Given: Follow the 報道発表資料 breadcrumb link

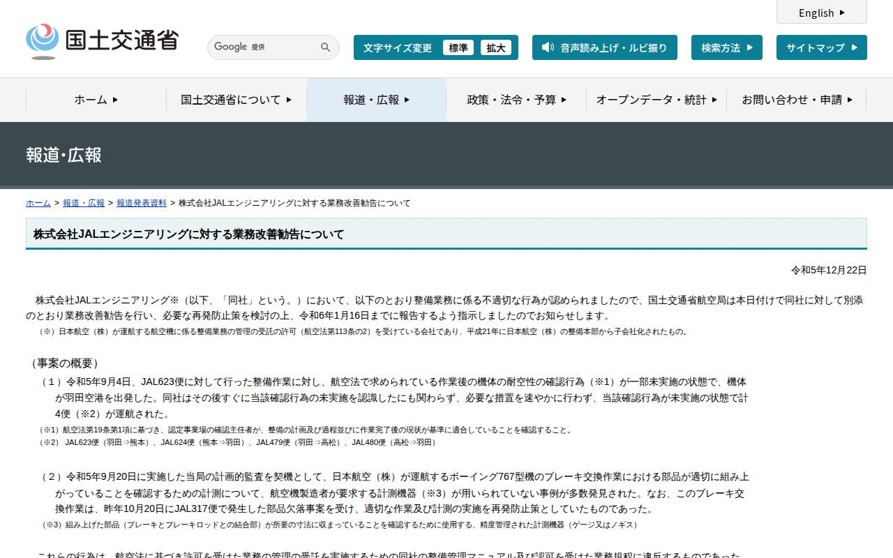Looking at the screenshot, I should (142, 203).
